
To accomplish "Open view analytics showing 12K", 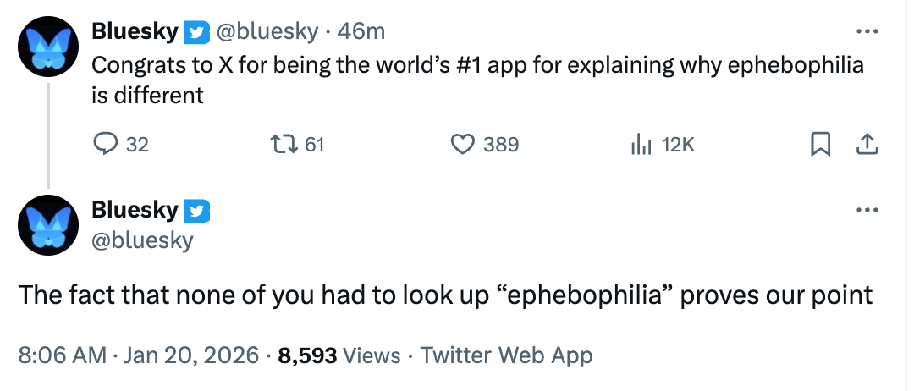I will click(x=640, y=146).
